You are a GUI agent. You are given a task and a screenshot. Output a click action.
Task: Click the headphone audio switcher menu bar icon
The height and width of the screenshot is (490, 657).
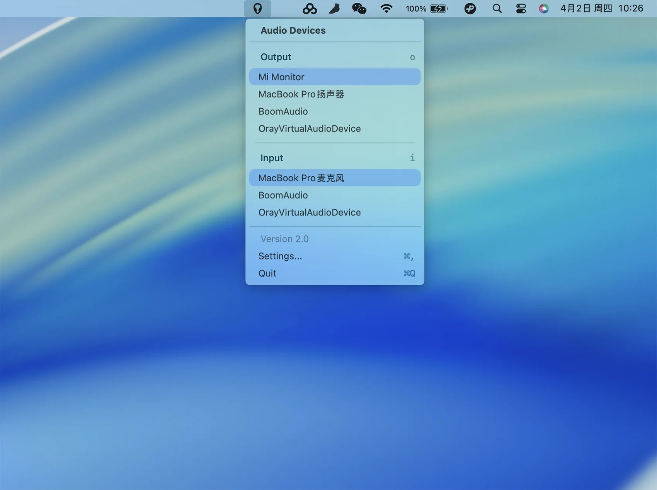point(257,9)
